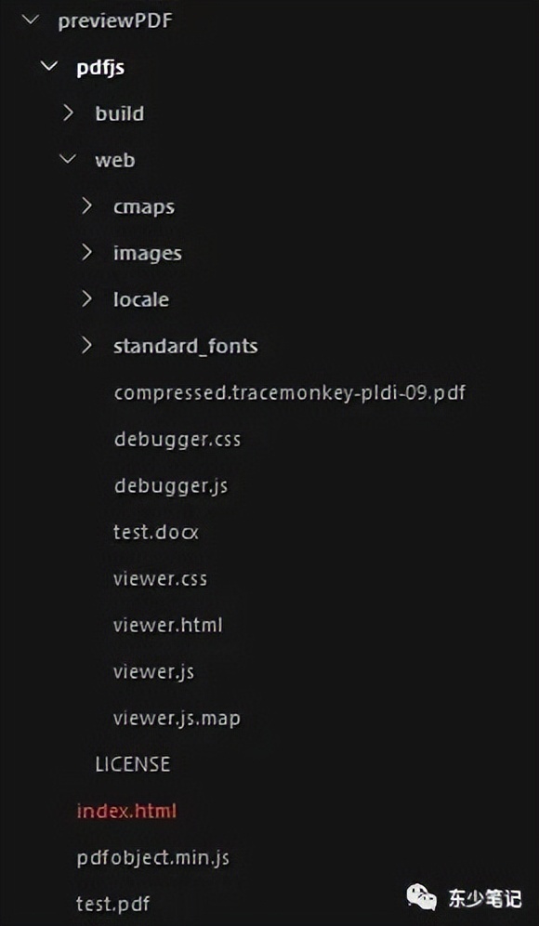The image size is (539, 926).
Task: Open the debugger.css file
Action: click(177, 440)
